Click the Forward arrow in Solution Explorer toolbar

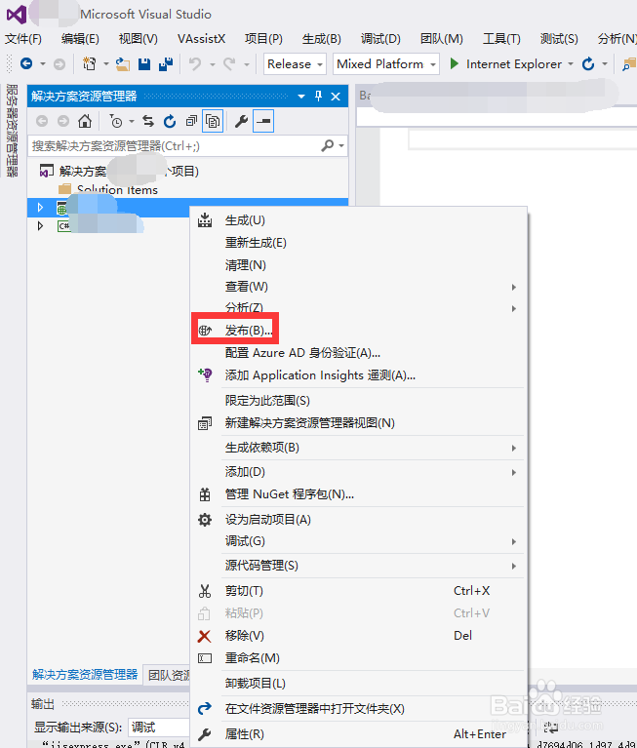[x=63, y=121]
